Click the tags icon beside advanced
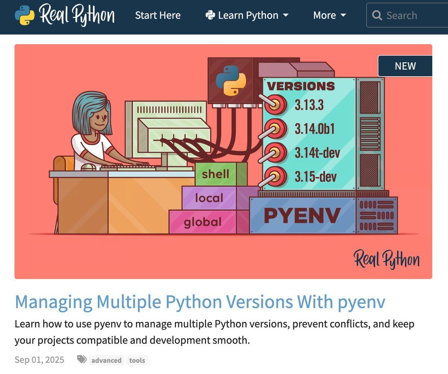The width and height of the screenshot is (448, 374). point(81,359)
